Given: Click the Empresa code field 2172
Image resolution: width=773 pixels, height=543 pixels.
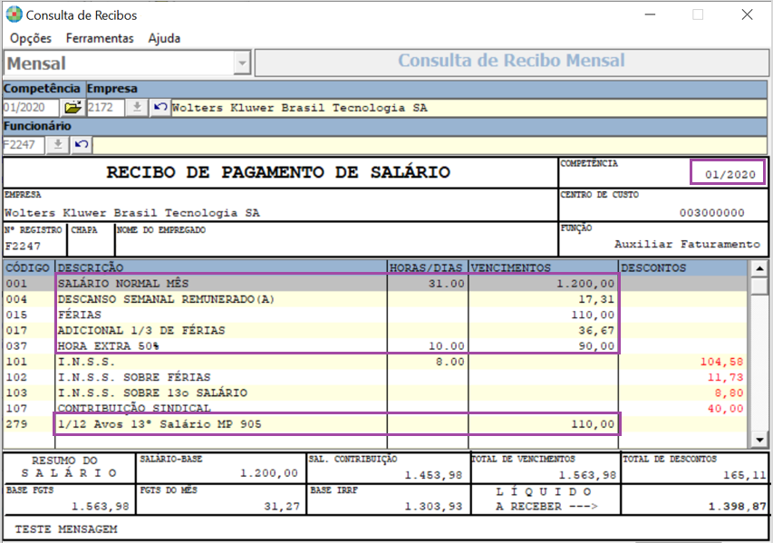Looking at the screenshot, I should [105, 107].
